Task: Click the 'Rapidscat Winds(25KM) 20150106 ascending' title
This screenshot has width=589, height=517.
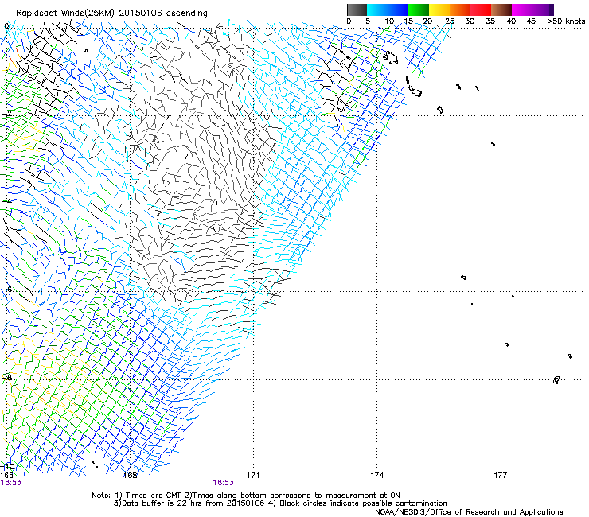Action: tap(111, 14)
